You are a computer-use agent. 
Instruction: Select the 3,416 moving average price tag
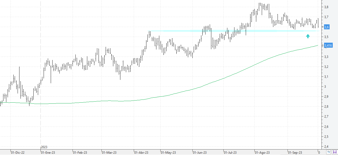coord(328,46)
